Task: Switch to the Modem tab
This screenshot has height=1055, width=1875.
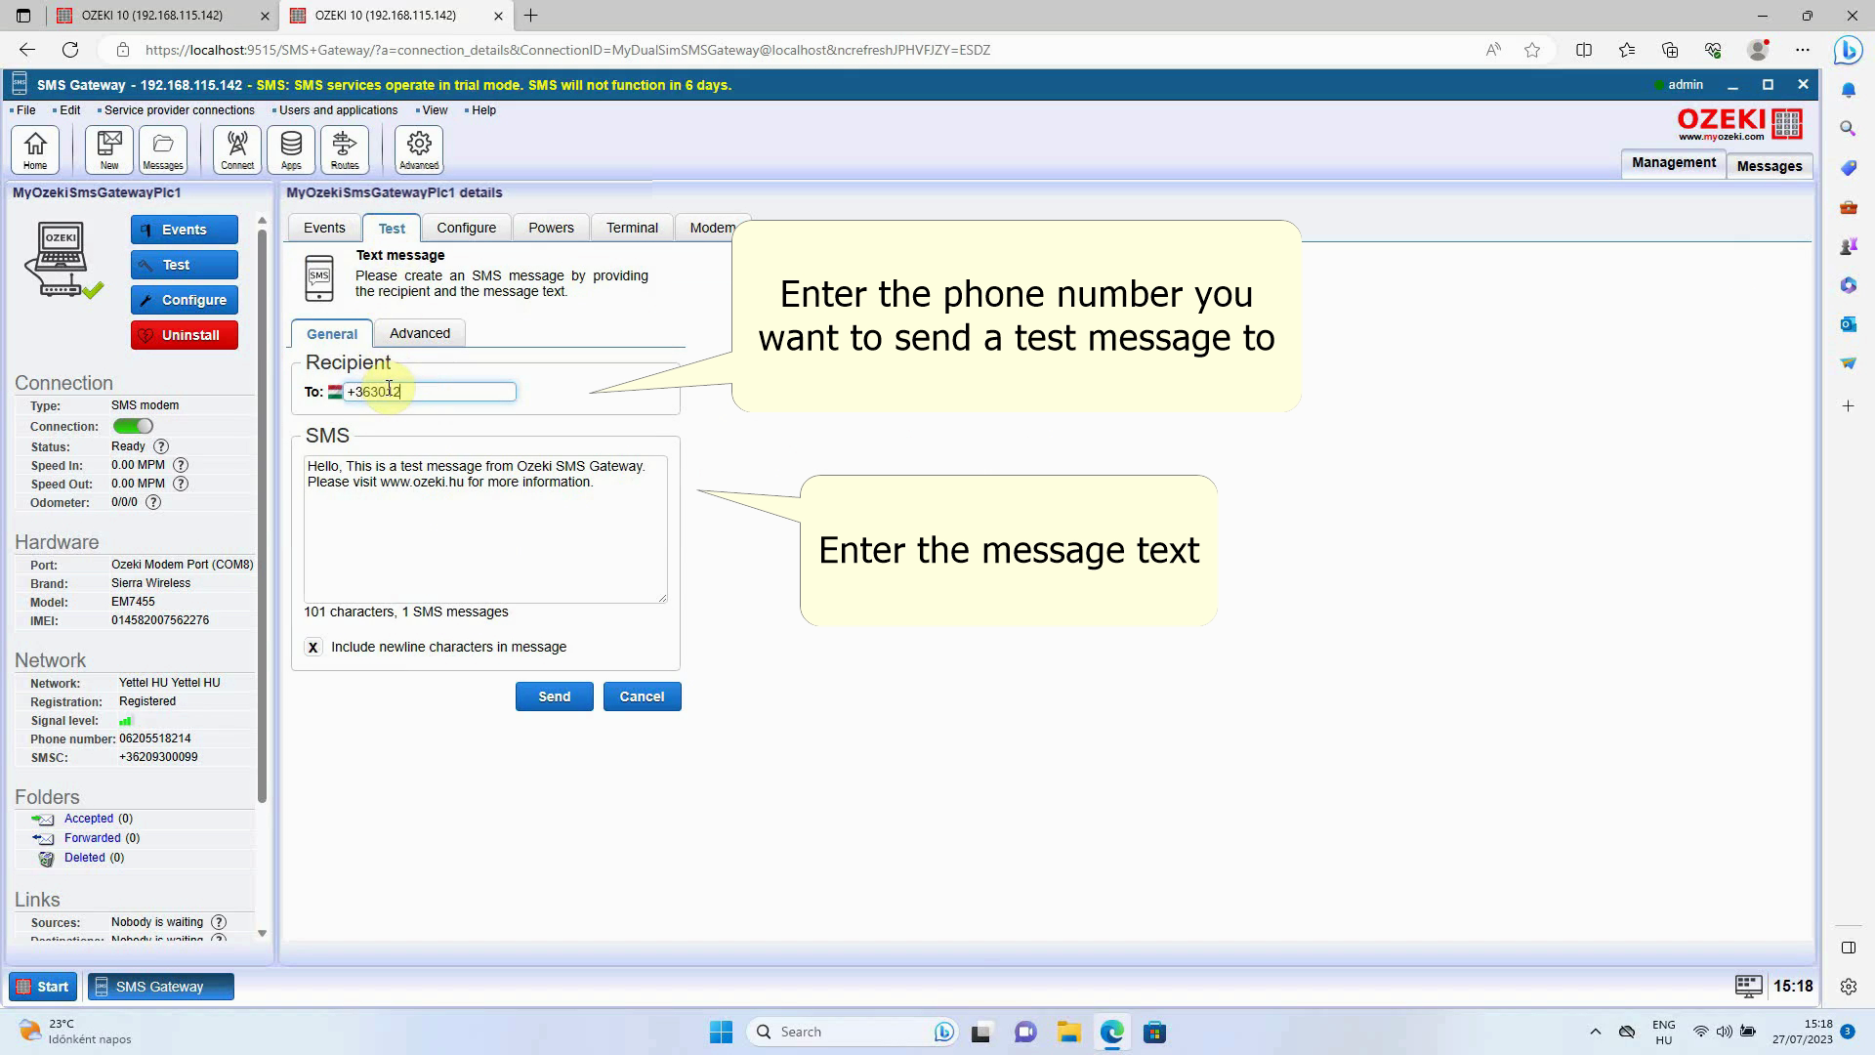Action: click(x=712, y=228)
